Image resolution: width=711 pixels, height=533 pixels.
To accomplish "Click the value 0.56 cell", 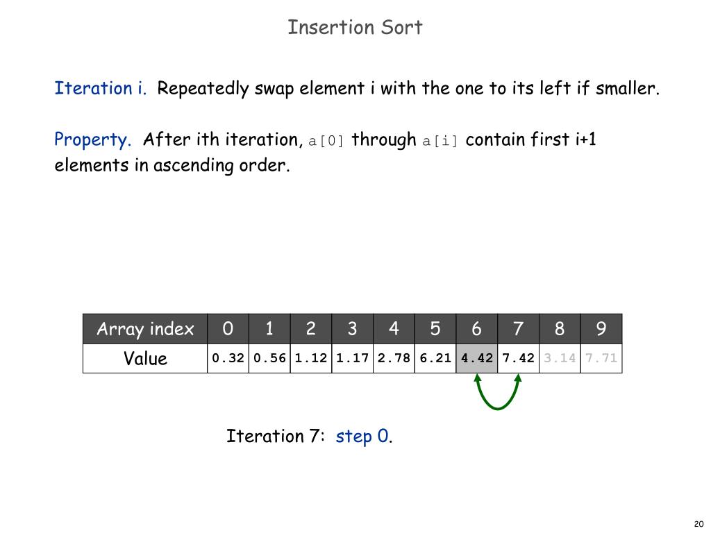I will [x=269, y=359].
